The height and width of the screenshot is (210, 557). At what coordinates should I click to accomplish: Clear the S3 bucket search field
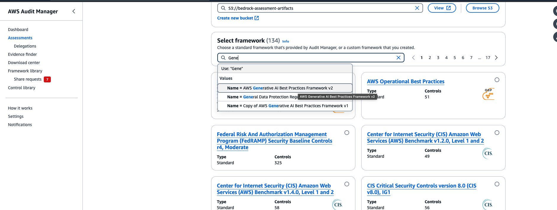point(417,8)
